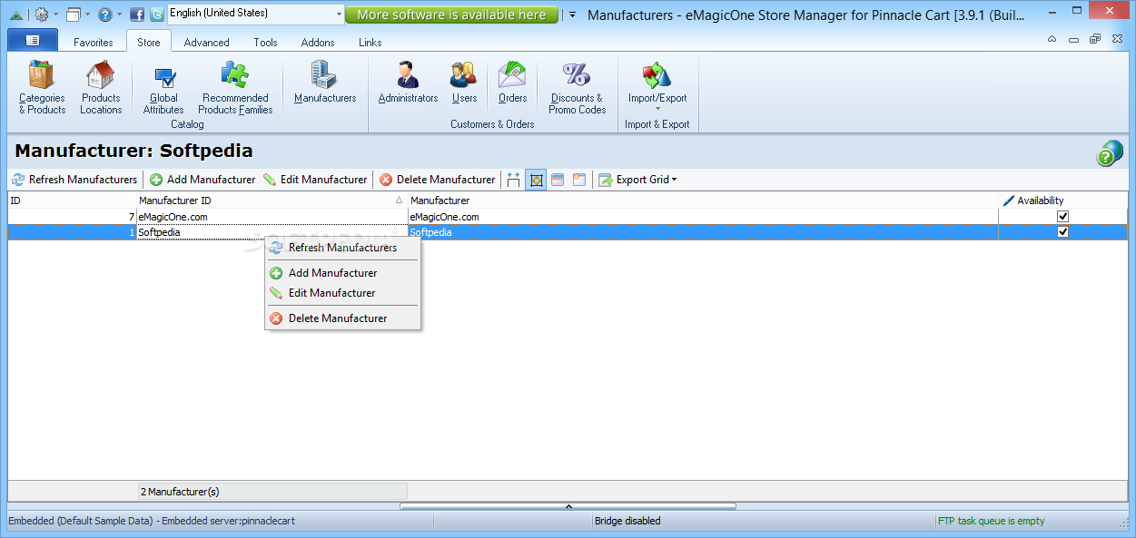Viewport: 1136px width, 538px height.
Task: Open Discounts & Promo Codes
Action: click(577, 88)
